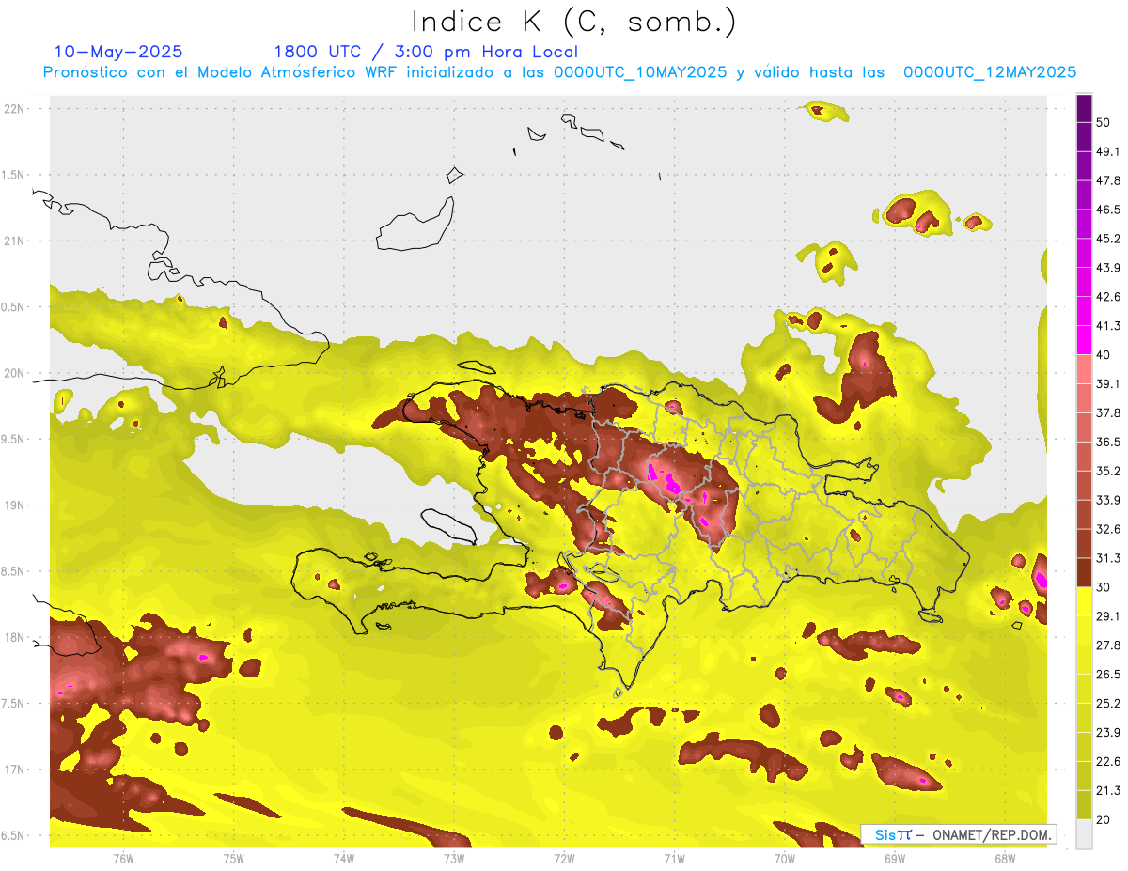Click the color scale value "33.9"
This screenshot has height=871, width=1128.
1108,500
